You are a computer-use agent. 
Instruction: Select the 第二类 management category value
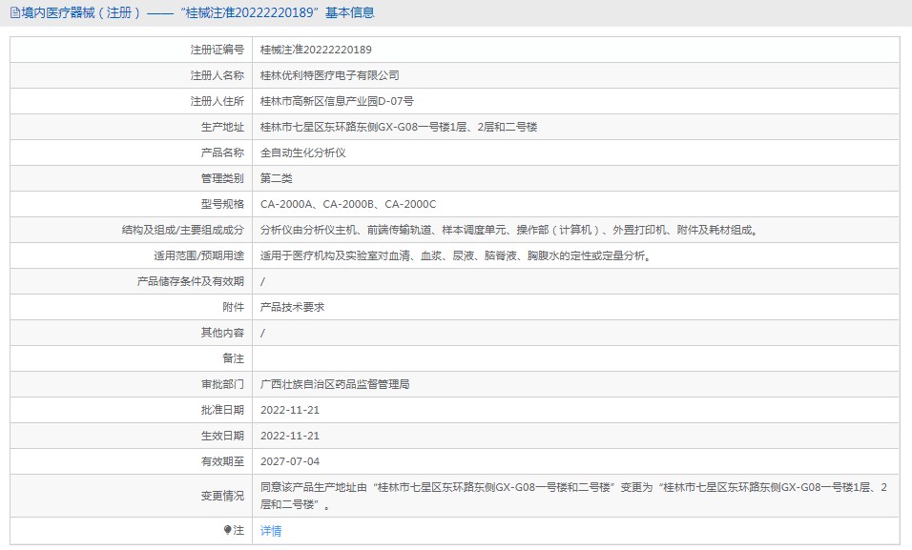point(277,178)
